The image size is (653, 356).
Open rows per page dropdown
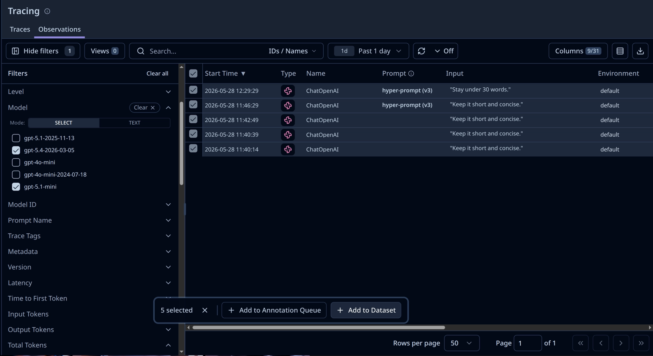[461, 343]
